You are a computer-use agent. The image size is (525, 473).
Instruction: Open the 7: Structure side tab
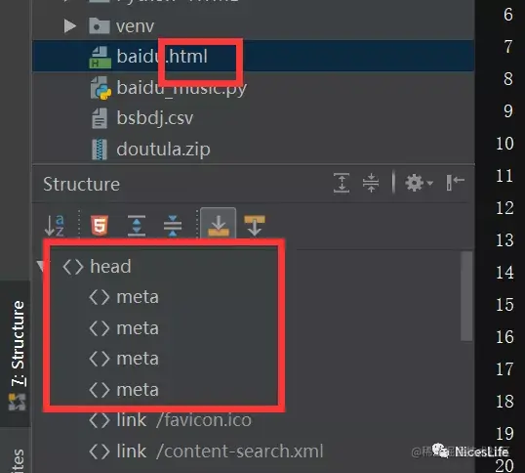point(17,354)
